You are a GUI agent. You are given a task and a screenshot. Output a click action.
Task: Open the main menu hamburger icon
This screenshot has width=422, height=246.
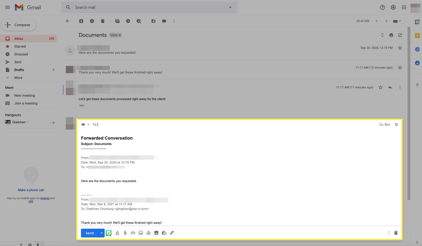tap(8, 7)
